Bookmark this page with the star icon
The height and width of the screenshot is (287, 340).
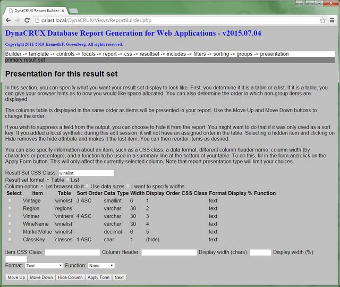pos(322,20)
